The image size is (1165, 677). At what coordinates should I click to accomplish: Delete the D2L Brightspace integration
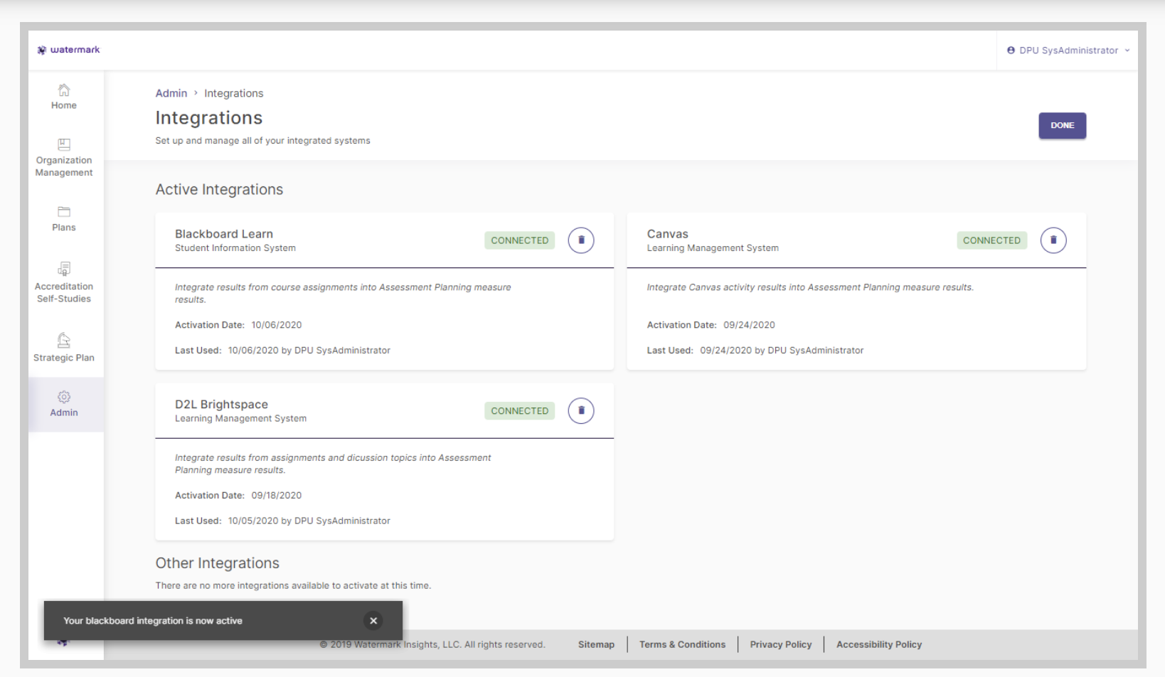tap(581, 411)
